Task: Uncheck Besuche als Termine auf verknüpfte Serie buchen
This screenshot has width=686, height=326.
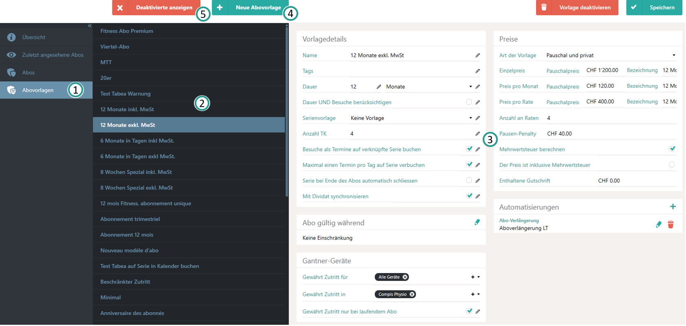Action: tap(469, 149)
